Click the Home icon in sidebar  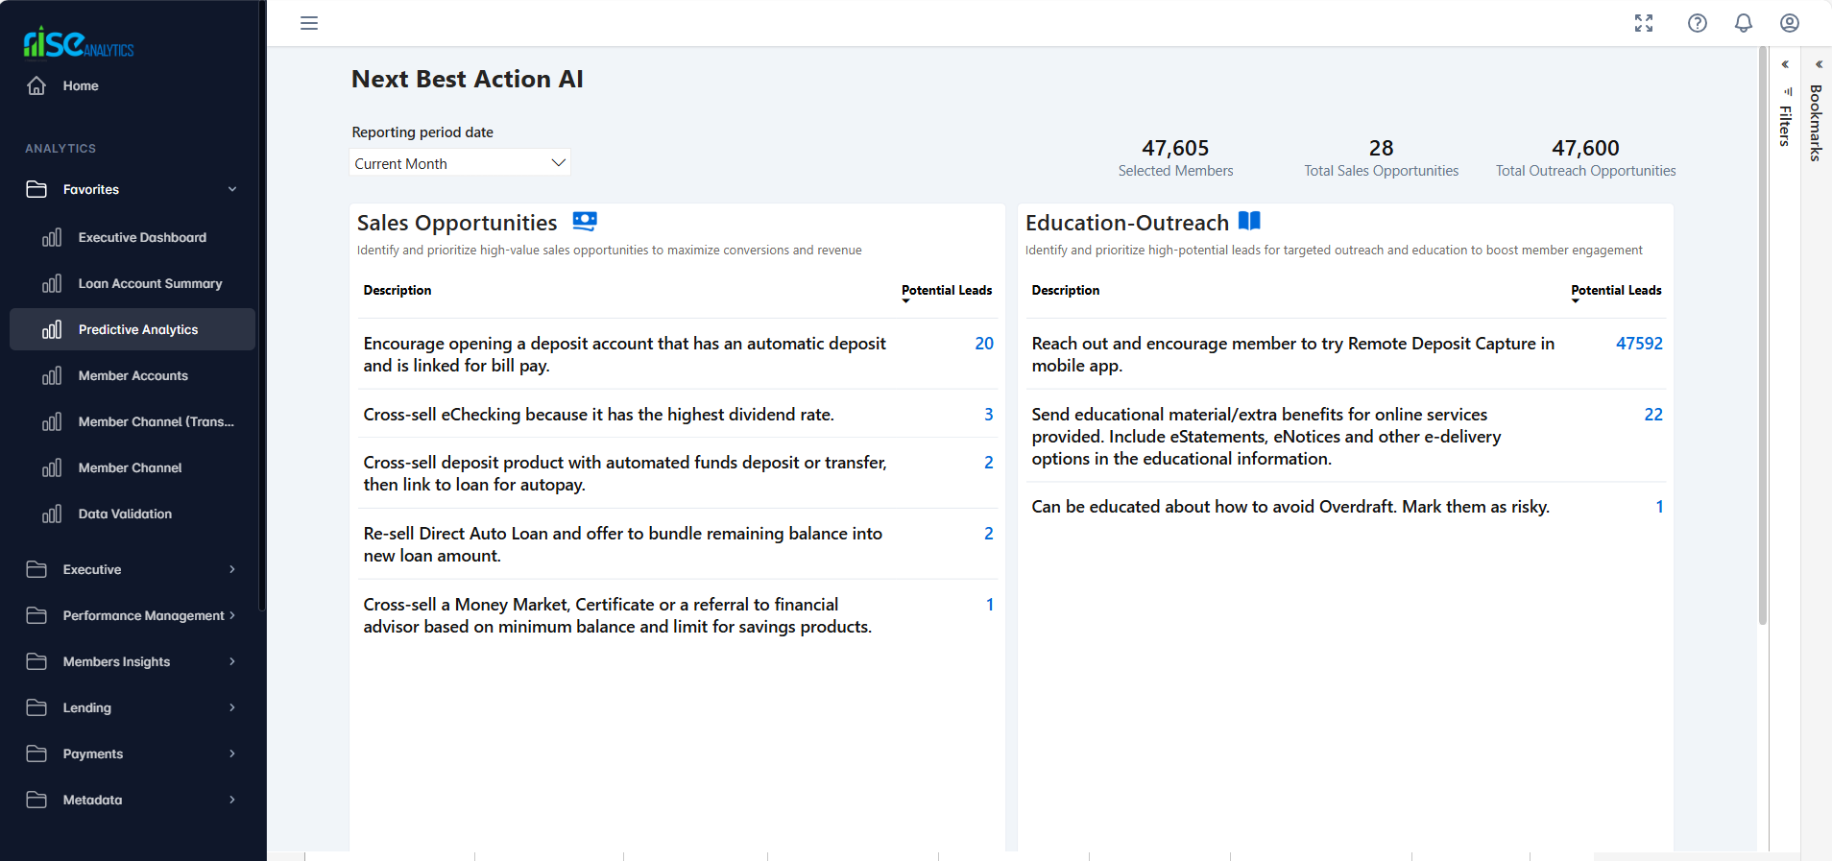(36, 85)
